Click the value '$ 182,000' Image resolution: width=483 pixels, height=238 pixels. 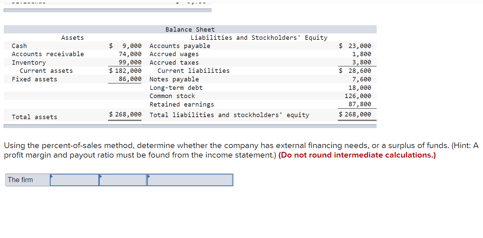pos(125,71)
